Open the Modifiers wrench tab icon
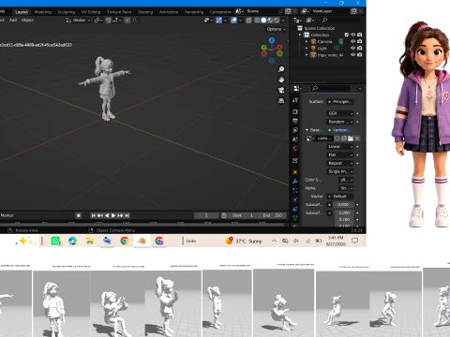 (x=295, y=181)
